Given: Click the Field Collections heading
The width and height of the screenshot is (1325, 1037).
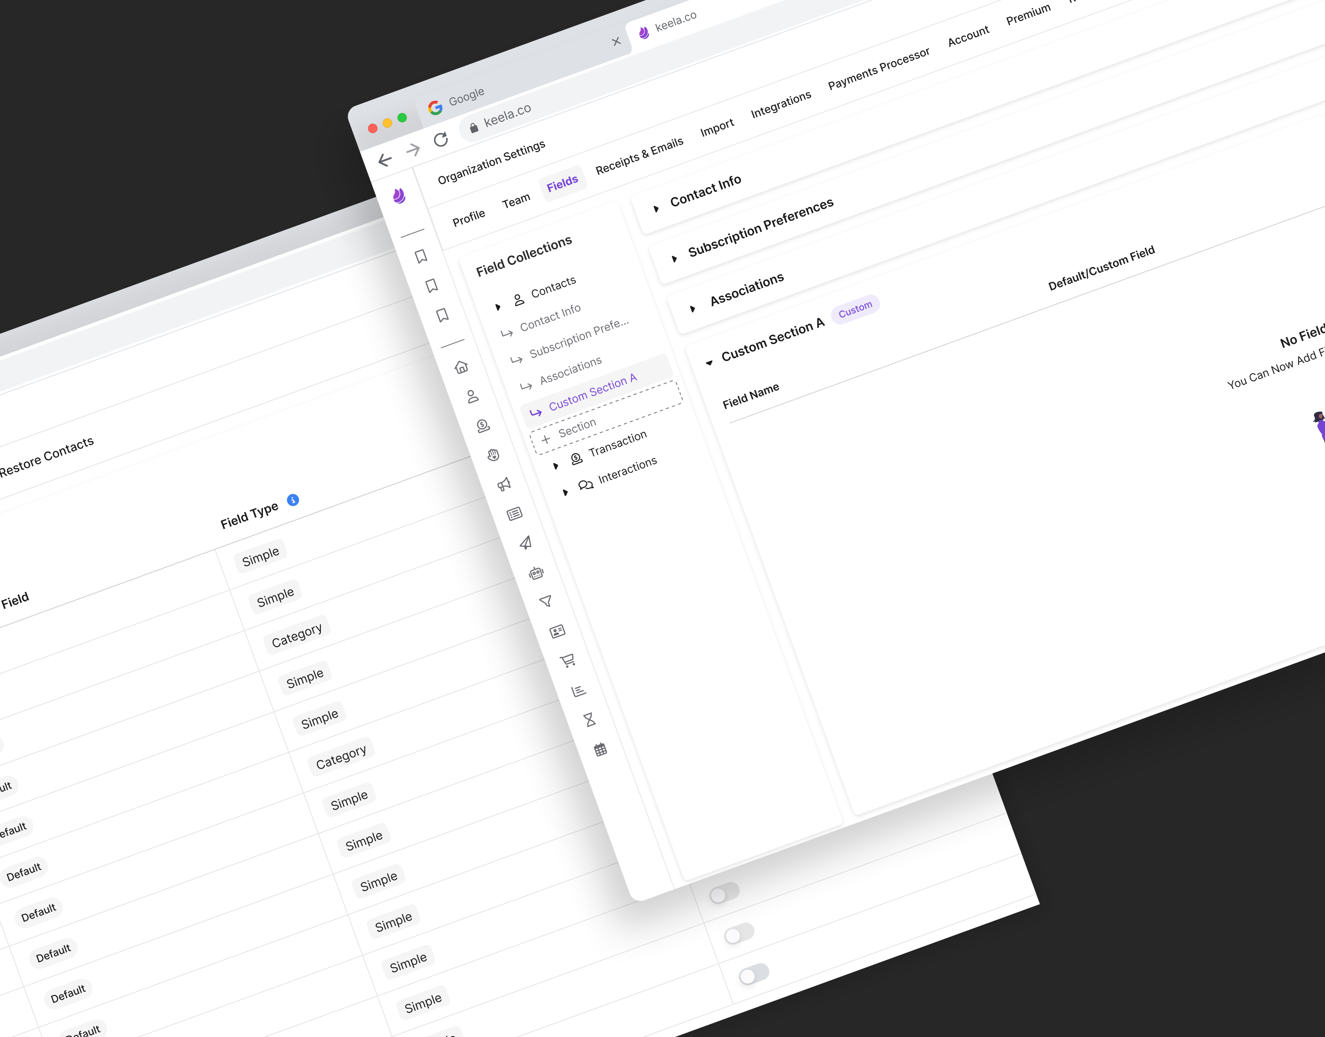Looking at the screenshot, I should coord(524,256).
